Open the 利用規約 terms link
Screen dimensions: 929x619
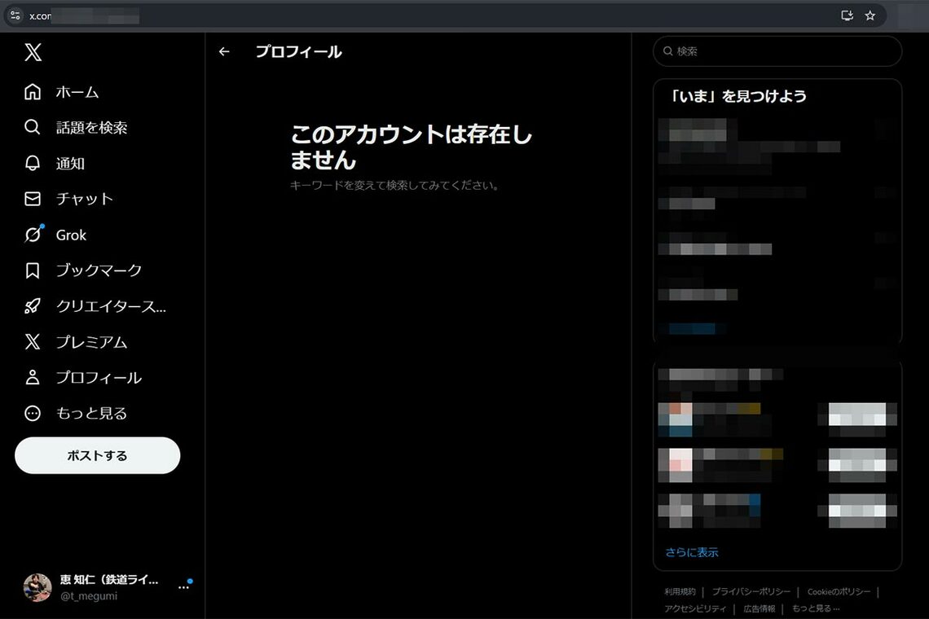click(682, 592)
